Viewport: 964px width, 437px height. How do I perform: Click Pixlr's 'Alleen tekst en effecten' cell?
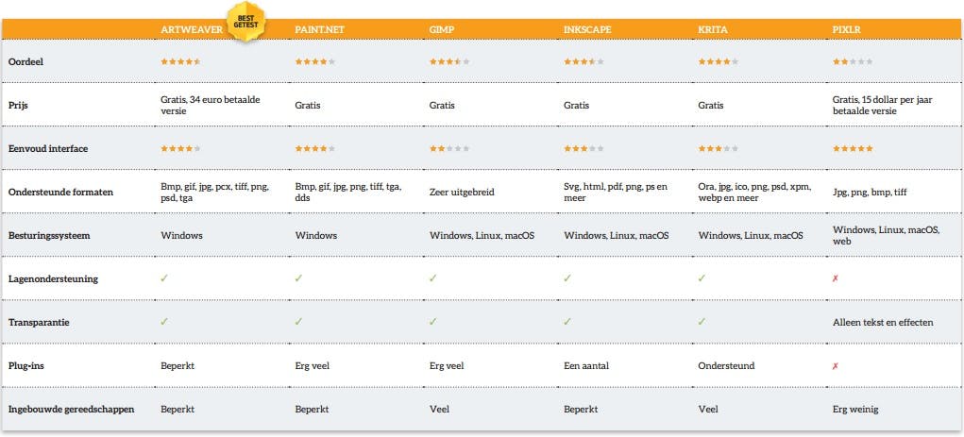pyautogui.click(x=883, y=322)
